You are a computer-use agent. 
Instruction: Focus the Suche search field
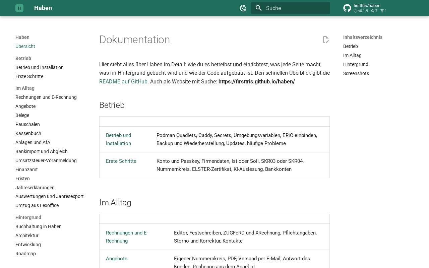(x=291, y=8)
